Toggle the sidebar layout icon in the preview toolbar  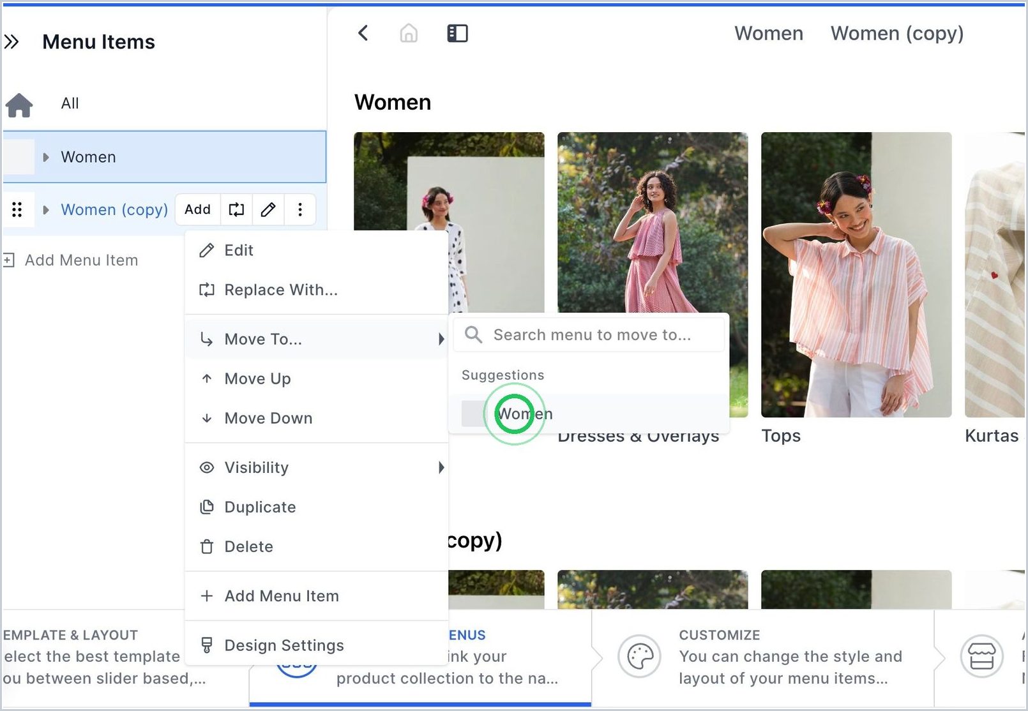coord(457,33)
